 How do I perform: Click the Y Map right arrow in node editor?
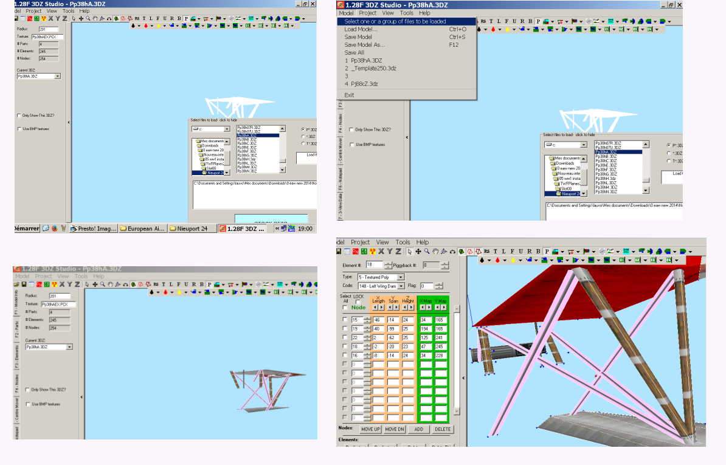[x=443, y=307]
